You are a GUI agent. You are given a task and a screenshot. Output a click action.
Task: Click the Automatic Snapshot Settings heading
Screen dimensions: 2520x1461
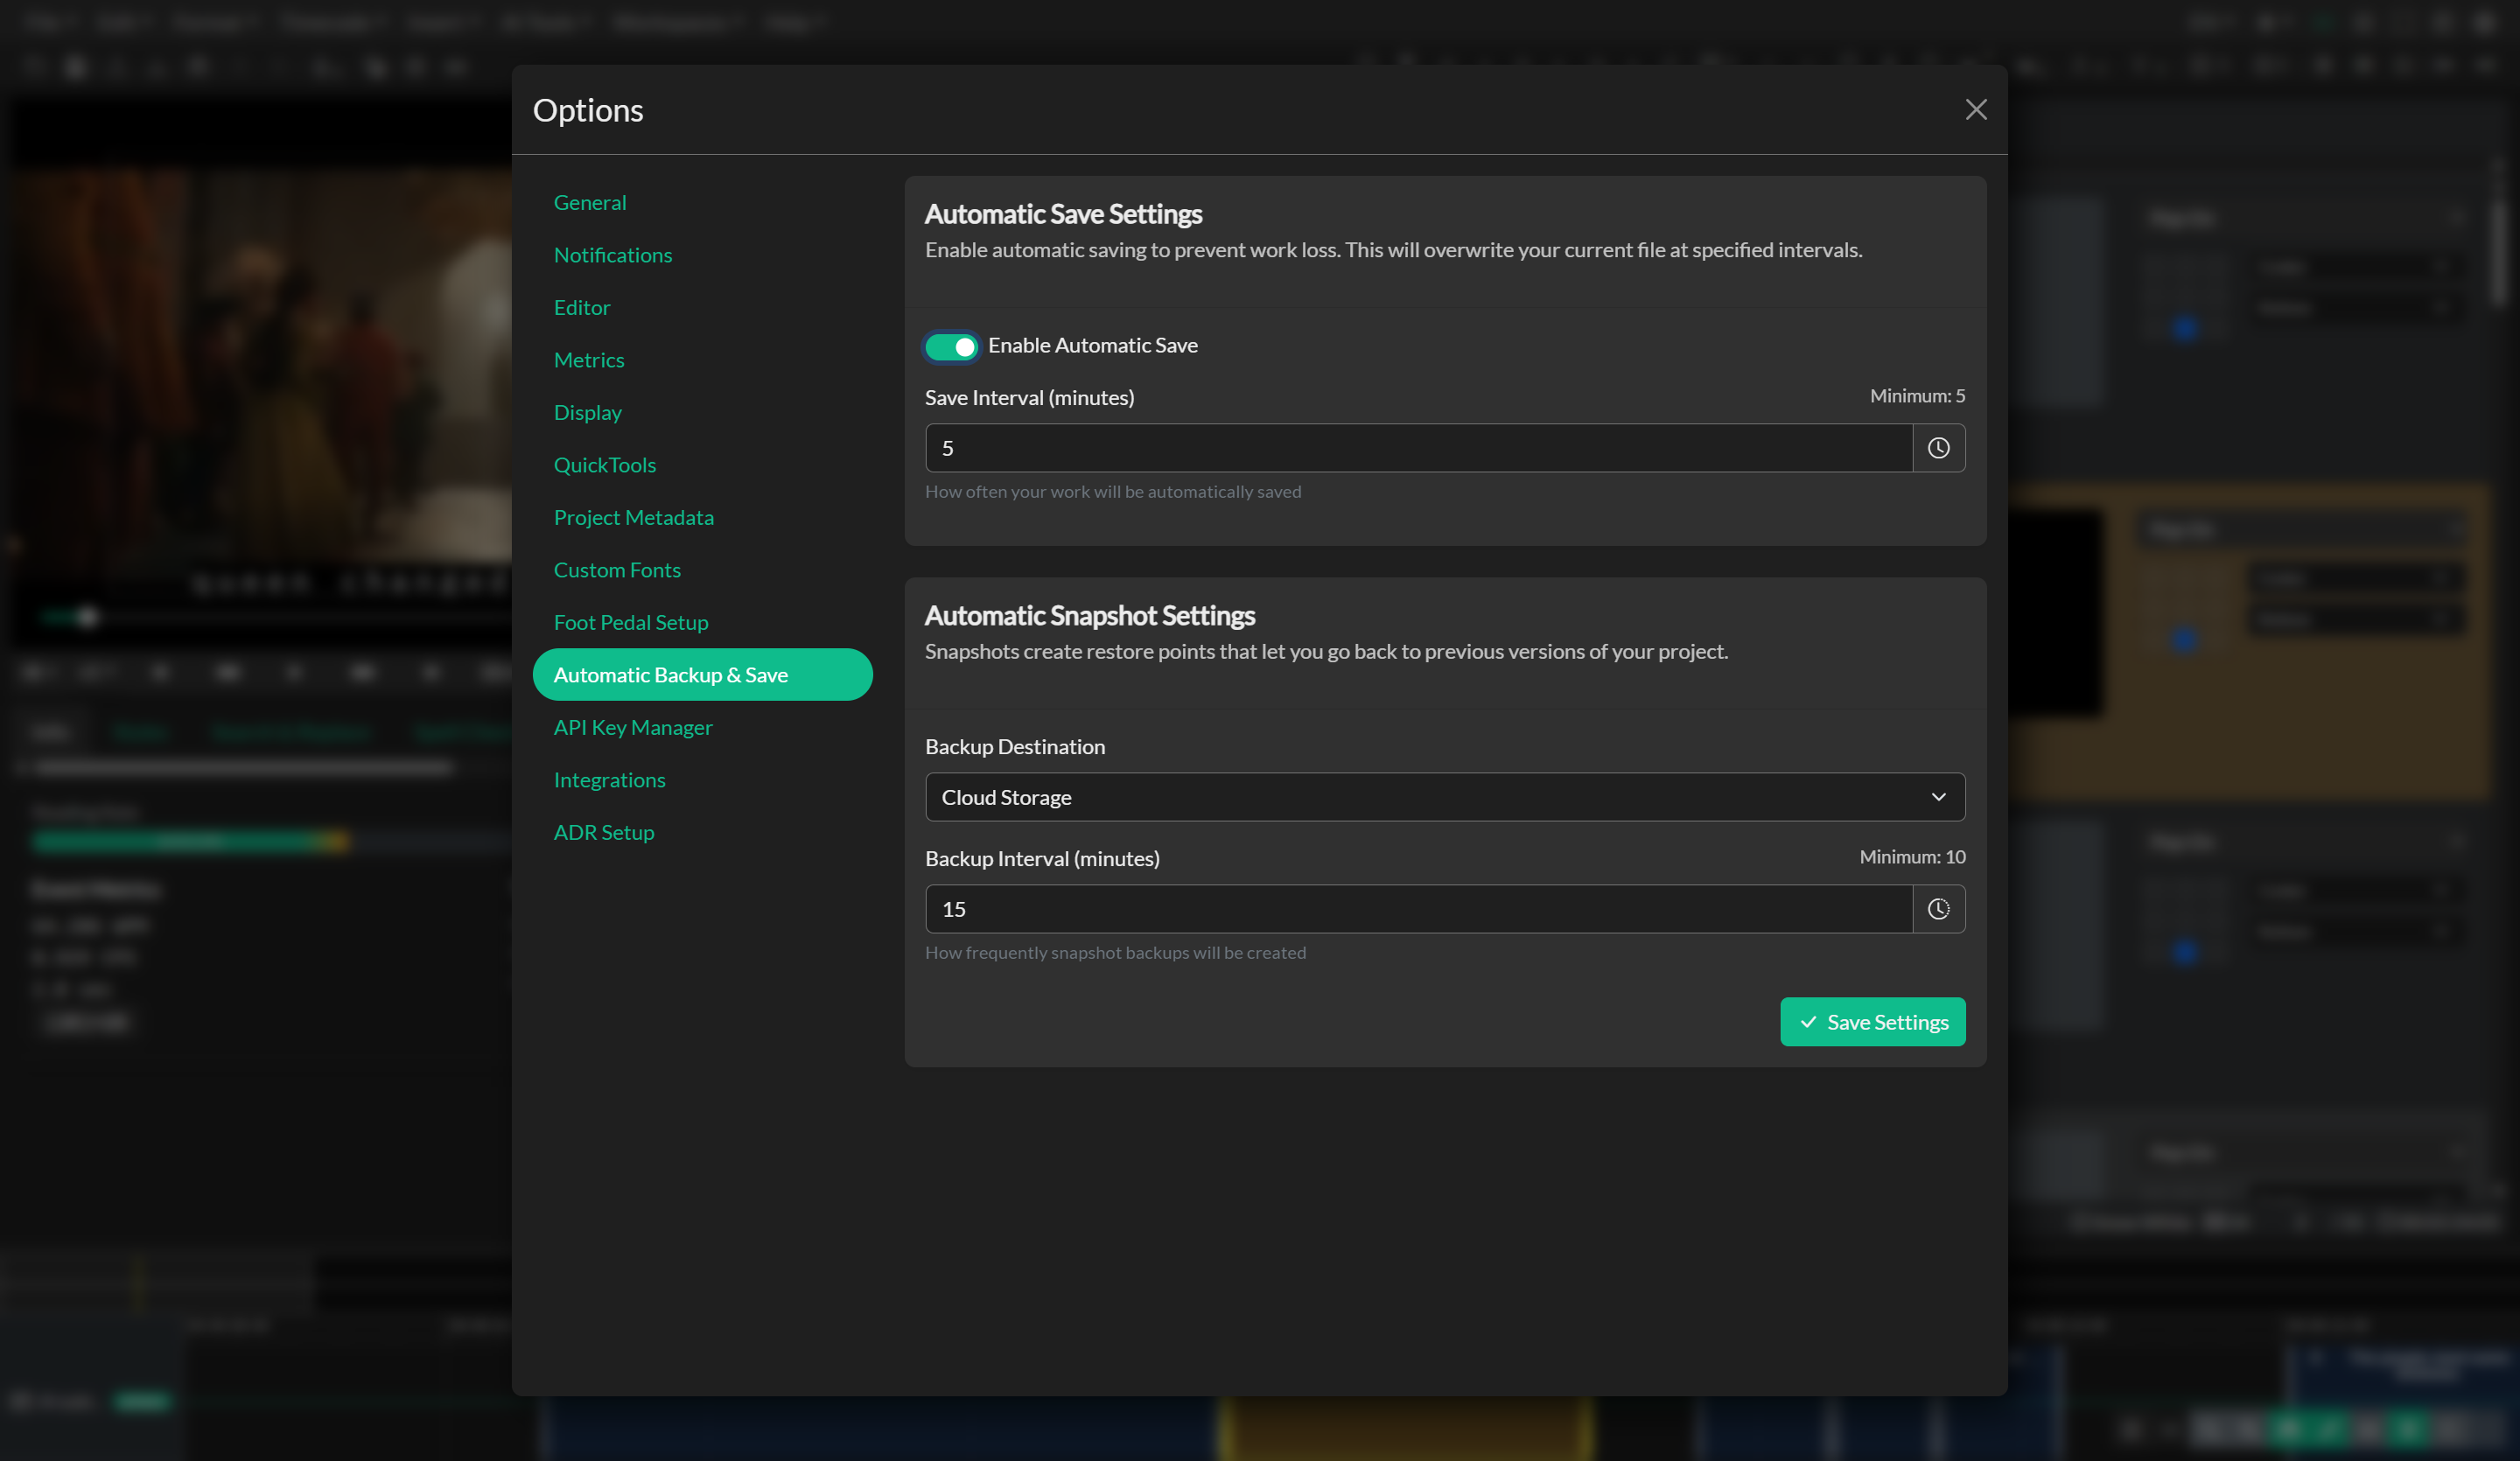click(x=1089, y=615)
